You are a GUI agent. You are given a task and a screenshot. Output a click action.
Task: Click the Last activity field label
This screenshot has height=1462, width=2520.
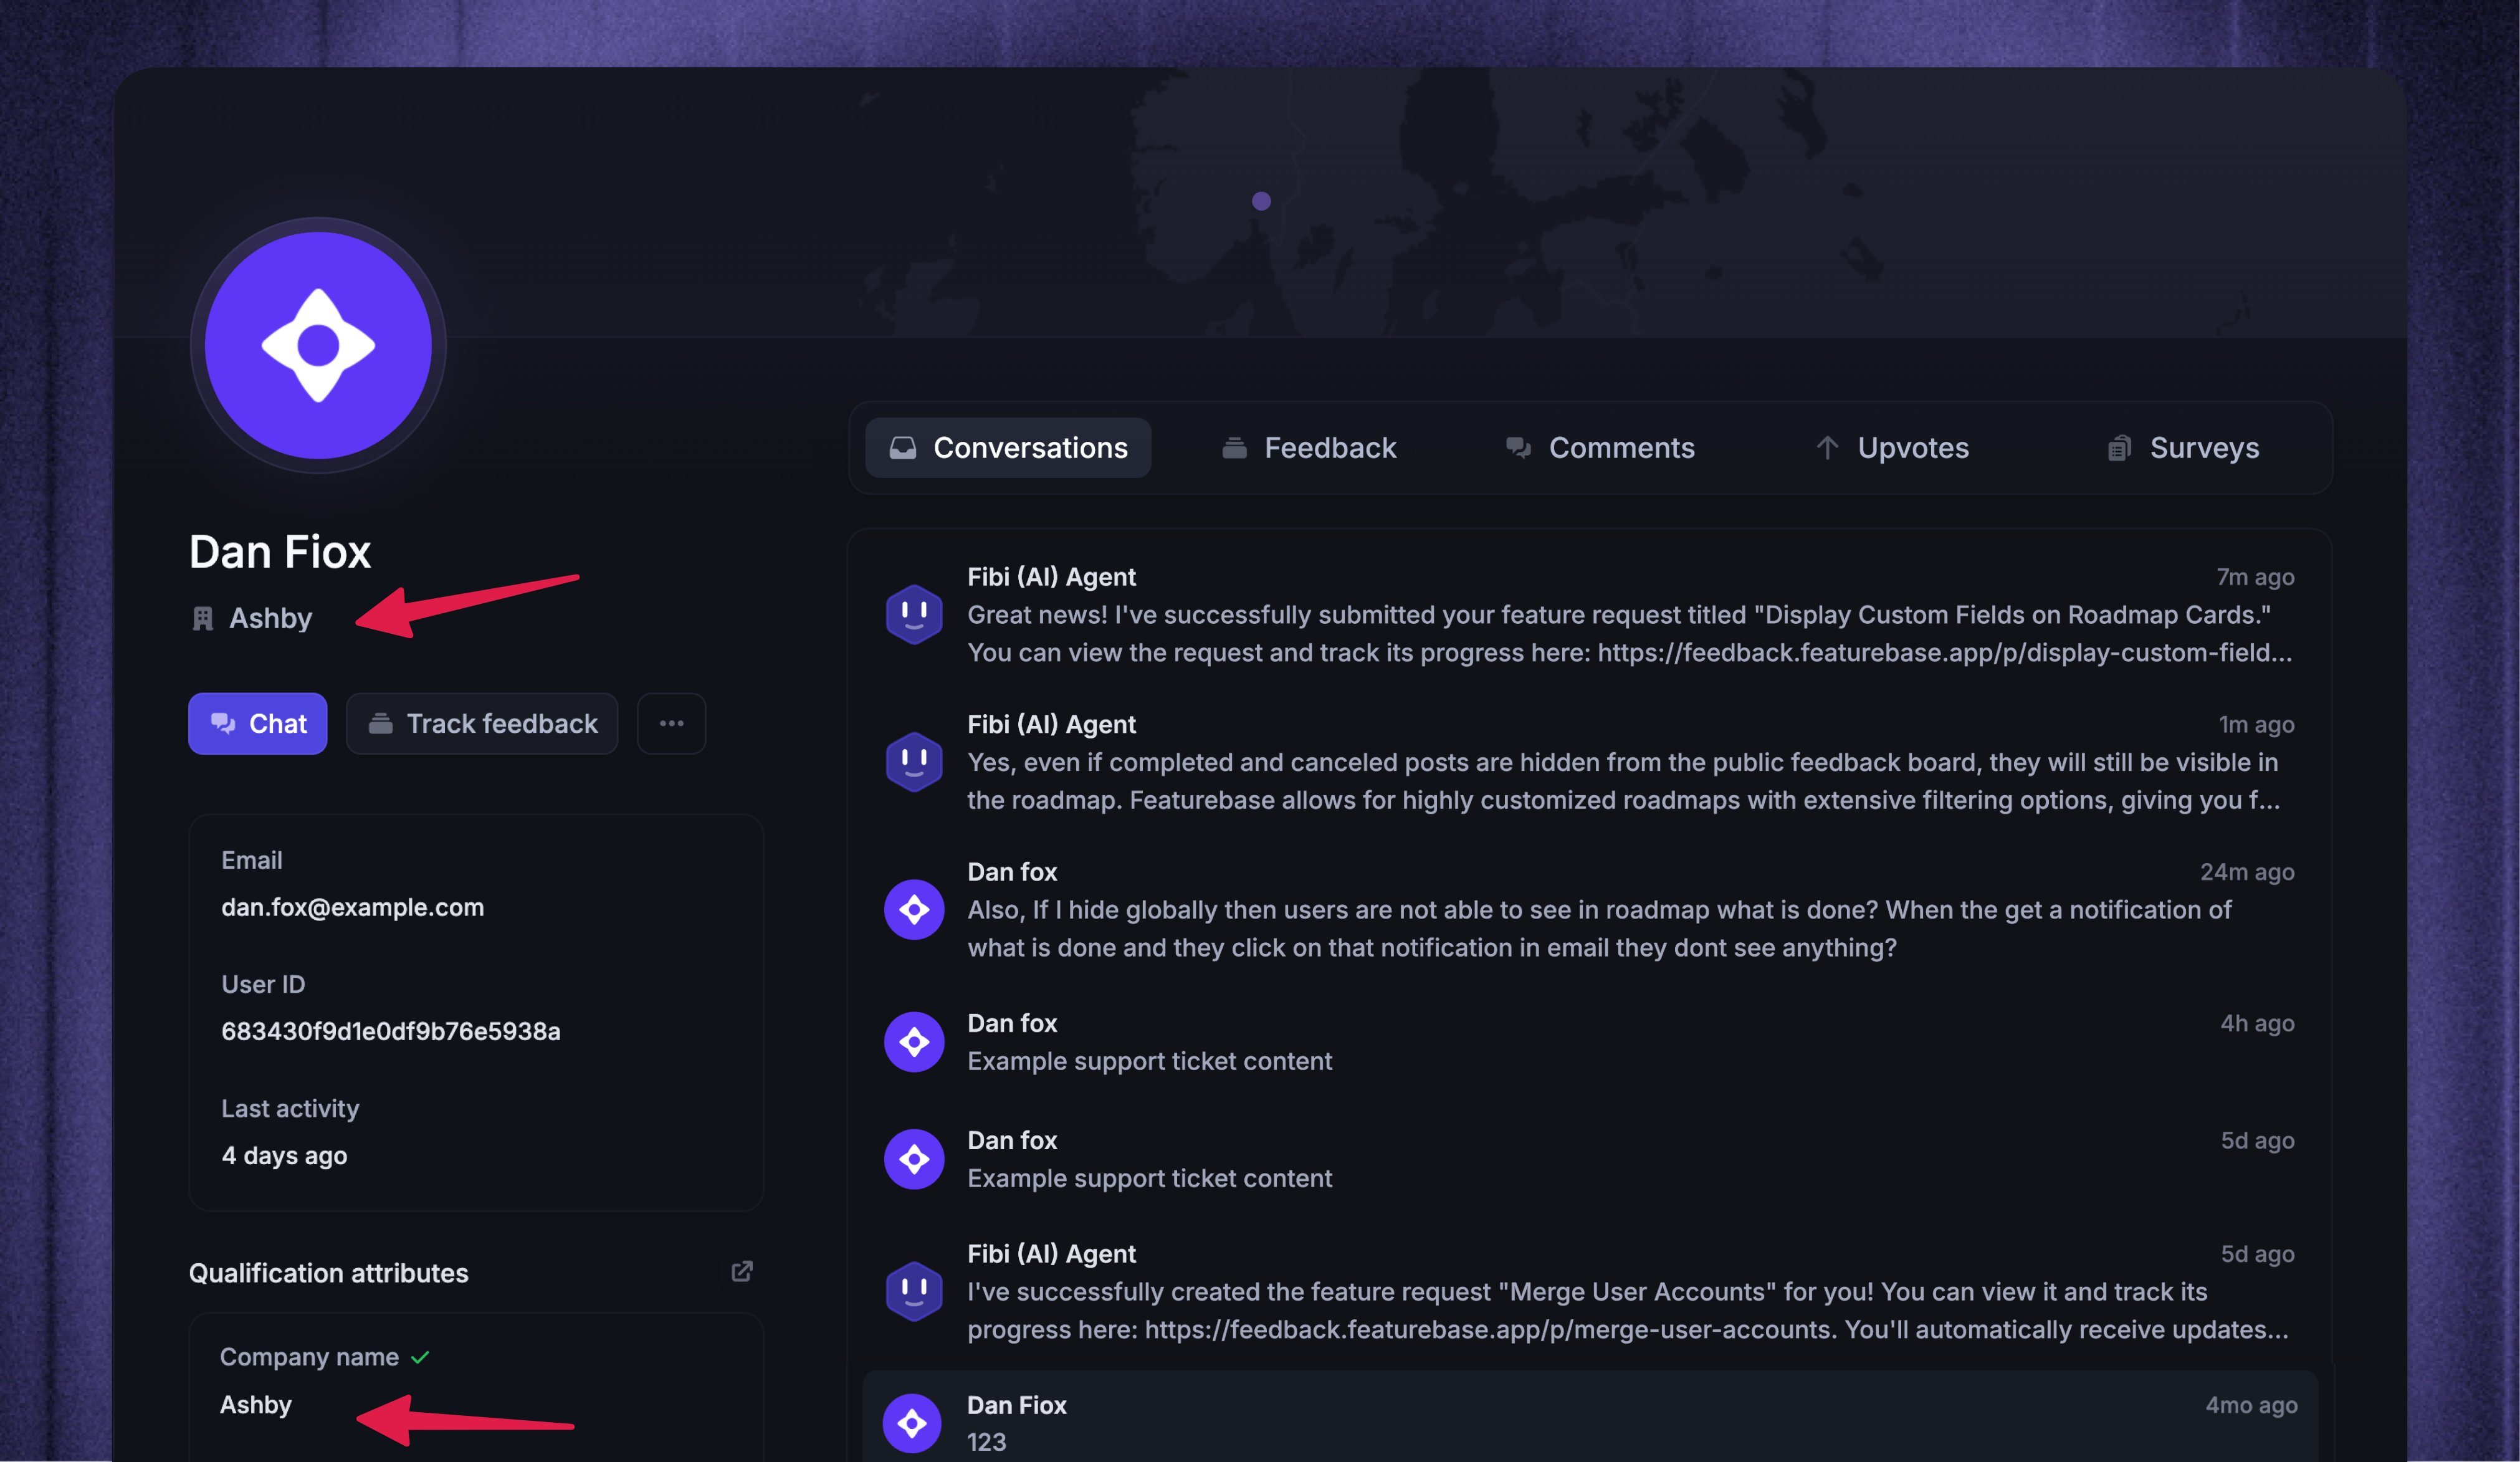(x=290, y=1108)
